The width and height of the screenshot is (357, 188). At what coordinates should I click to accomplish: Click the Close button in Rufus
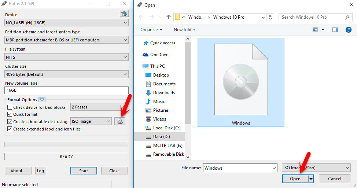coord(114,171)
